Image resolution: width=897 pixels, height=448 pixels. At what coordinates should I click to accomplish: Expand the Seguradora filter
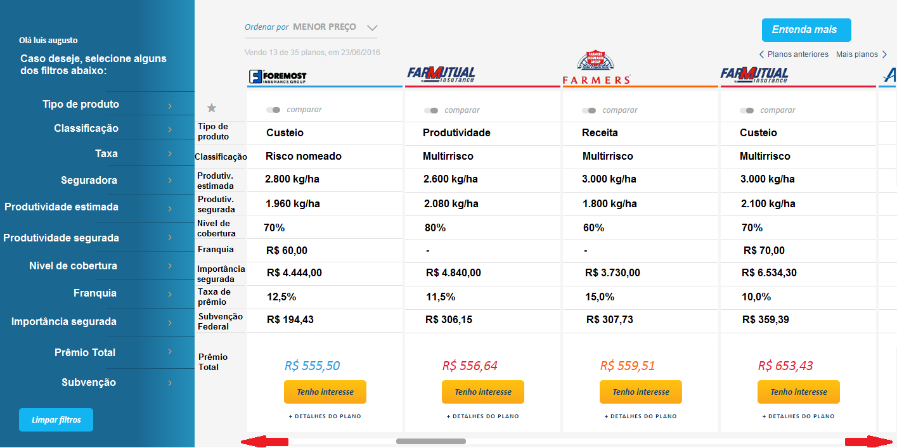click(108, 181)
